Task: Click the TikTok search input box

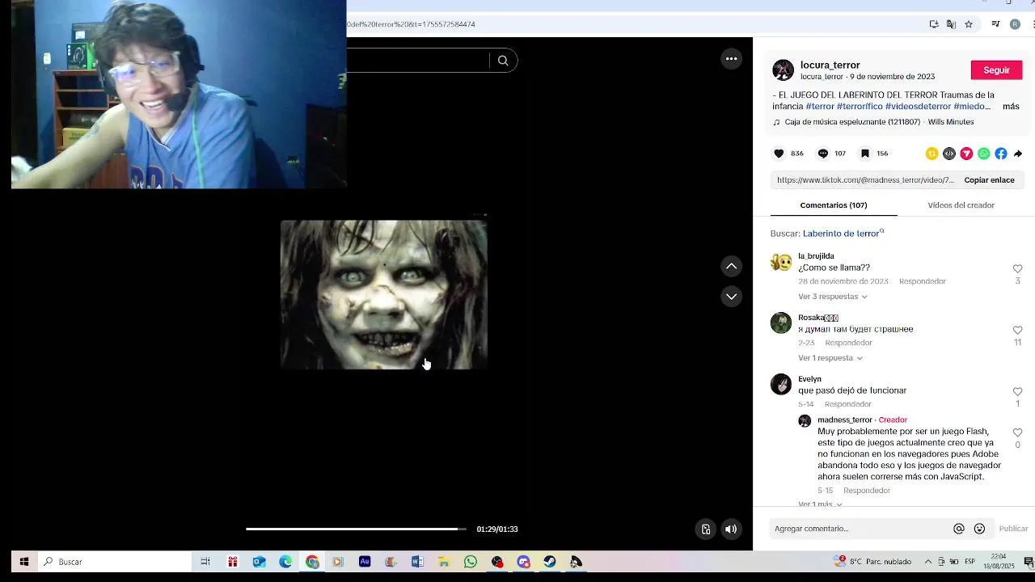Action: click(418, 61)
